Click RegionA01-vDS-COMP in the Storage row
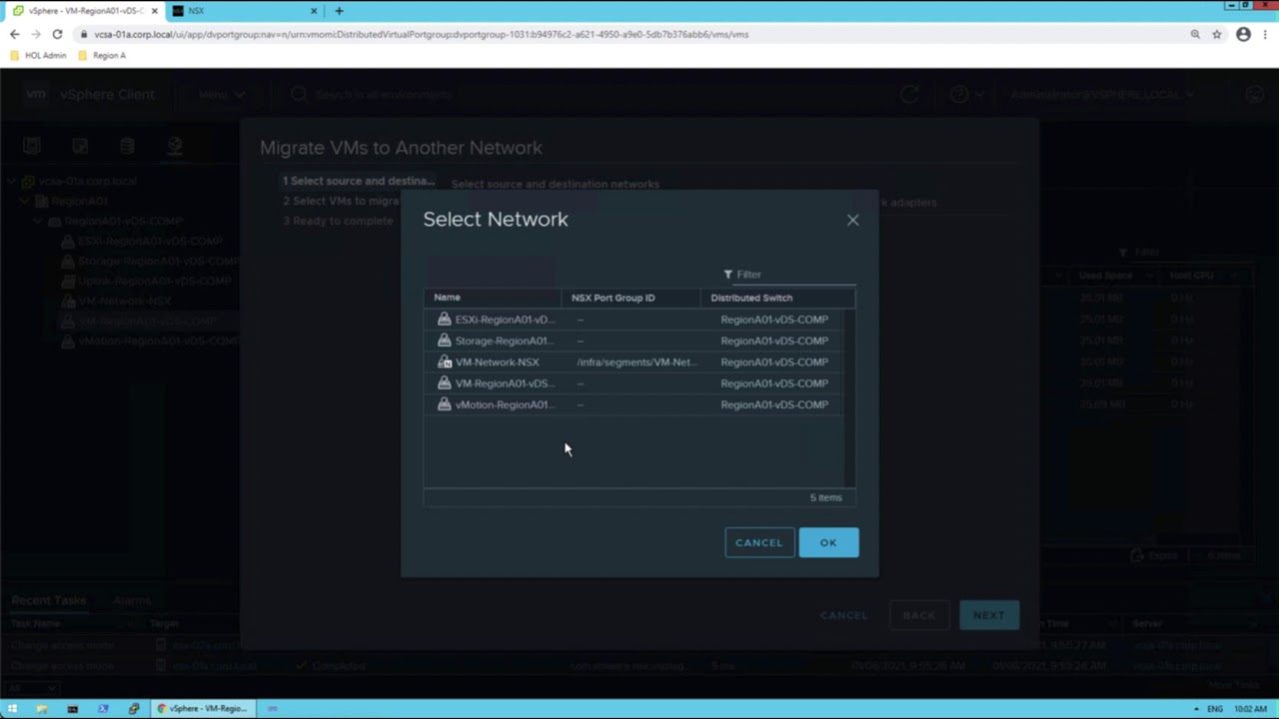Screen dimensions: 1279x719 (x=774, y=341)
